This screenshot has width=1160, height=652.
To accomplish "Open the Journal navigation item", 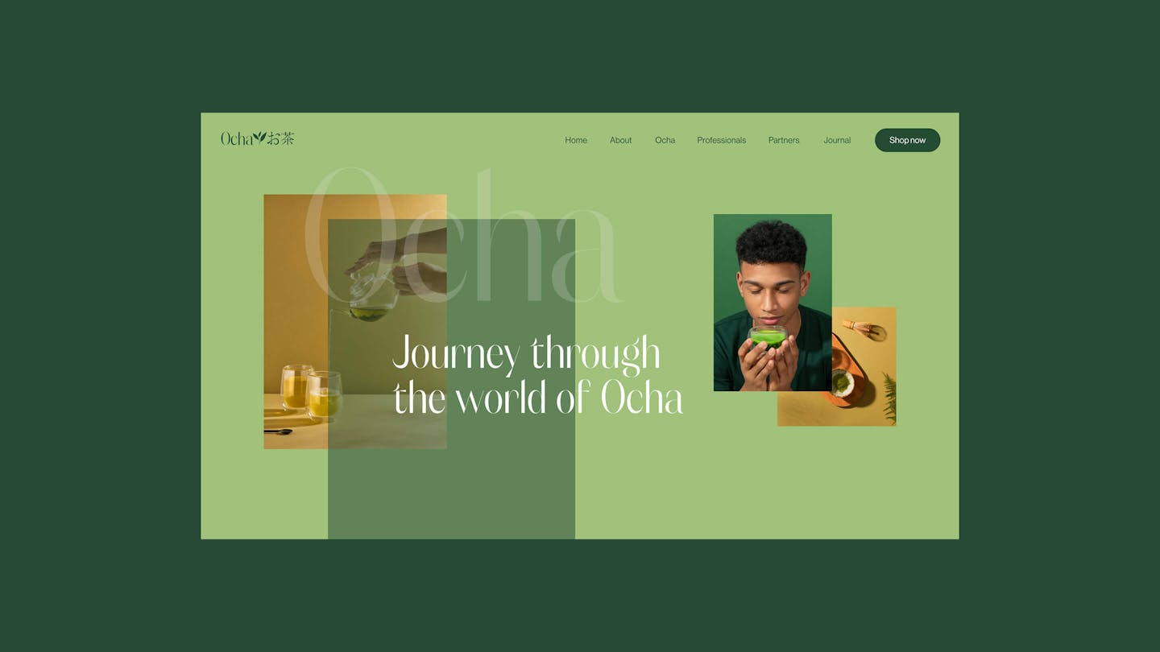I will (x=837, y=140).
